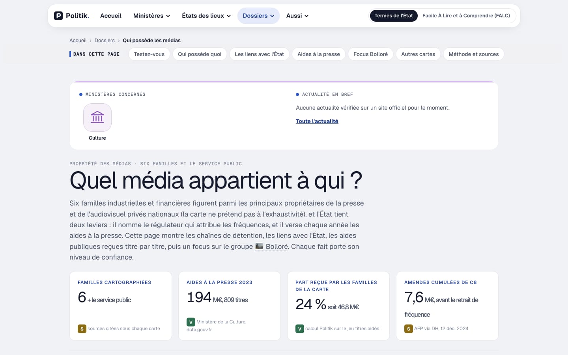Expand the Ministères dropdown menu
The height and width of the screenshot is (355, 568).
tap(152, 16)
